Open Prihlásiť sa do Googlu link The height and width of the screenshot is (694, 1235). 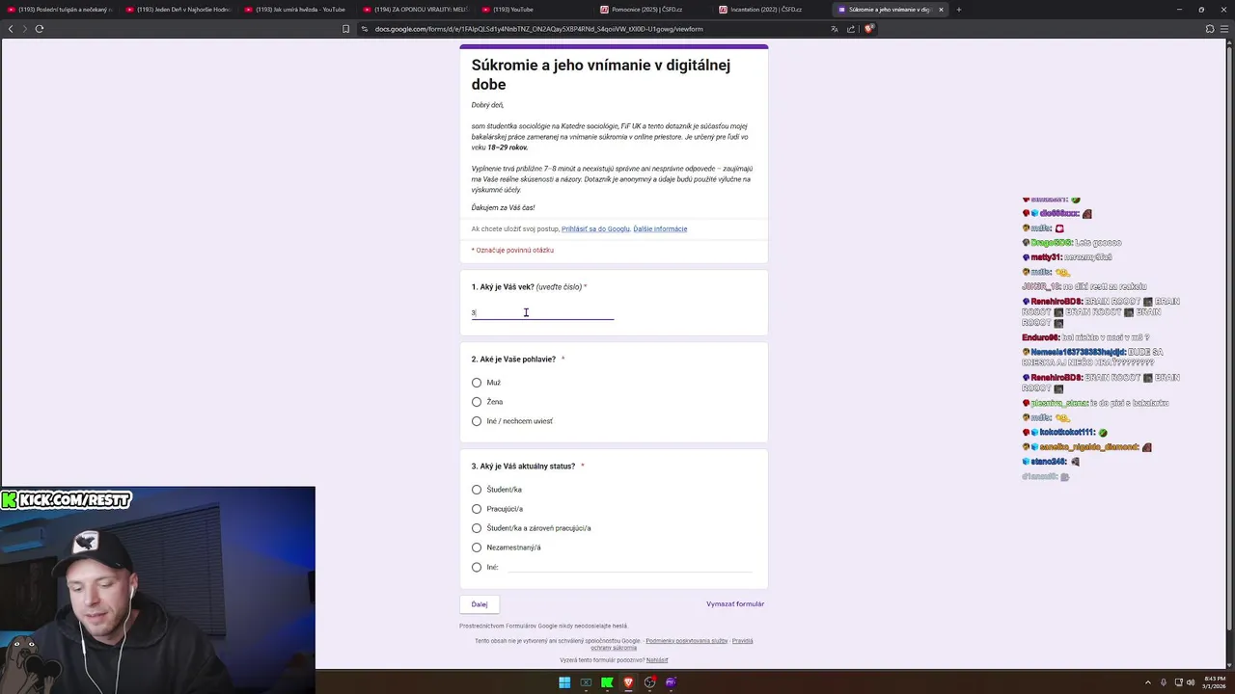tap(595, 229)
